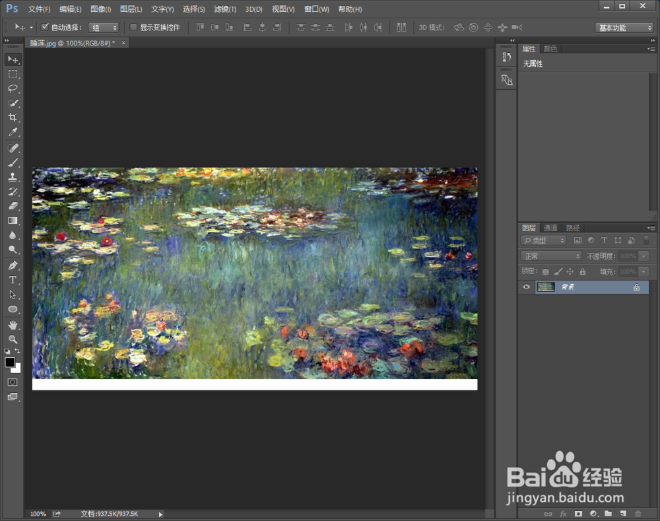Select the Eyedropper tool
The width and height of the screenshot is (660, 521).
(13, 132)
